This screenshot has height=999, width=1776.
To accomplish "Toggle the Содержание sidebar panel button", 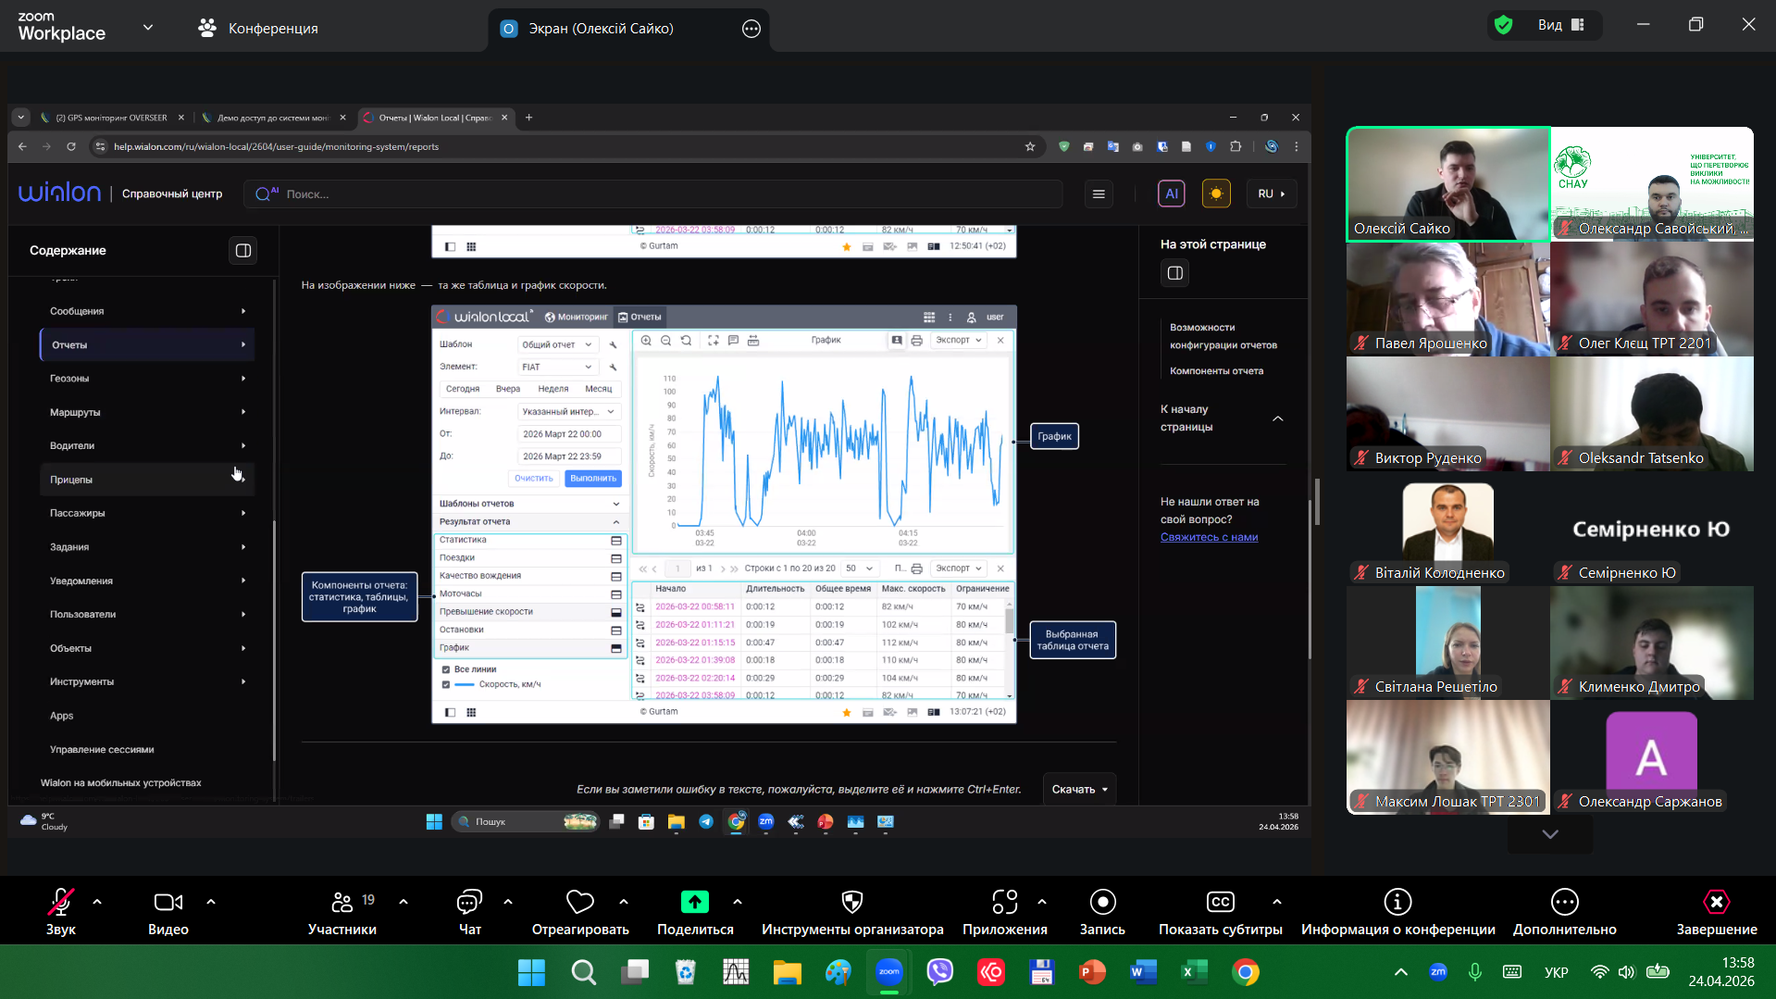I will [242, 251].
